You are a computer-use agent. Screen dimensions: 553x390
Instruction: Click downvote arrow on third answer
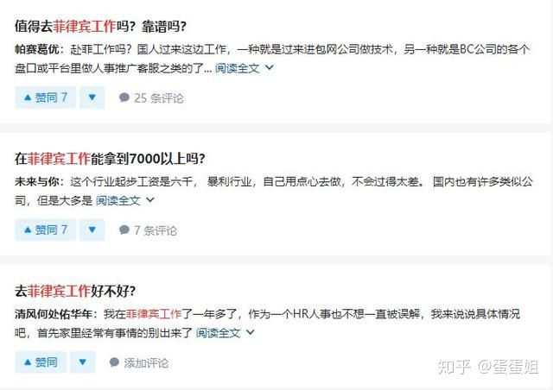coord(83,362)
